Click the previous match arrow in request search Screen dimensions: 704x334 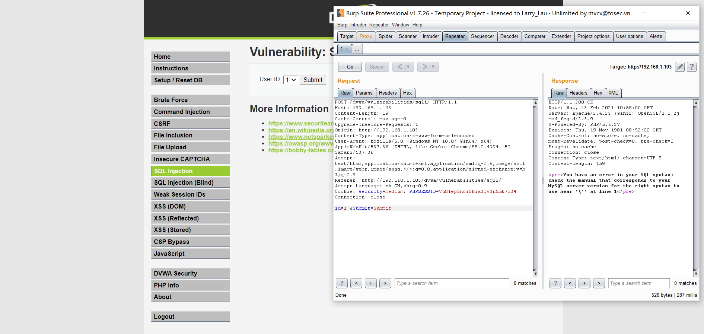356,283
